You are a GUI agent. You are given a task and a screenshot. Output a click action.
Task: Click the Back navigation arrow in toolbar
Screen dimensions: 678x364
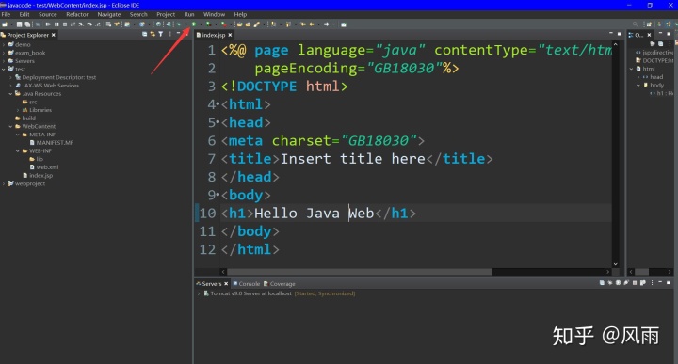pos(312,24)
